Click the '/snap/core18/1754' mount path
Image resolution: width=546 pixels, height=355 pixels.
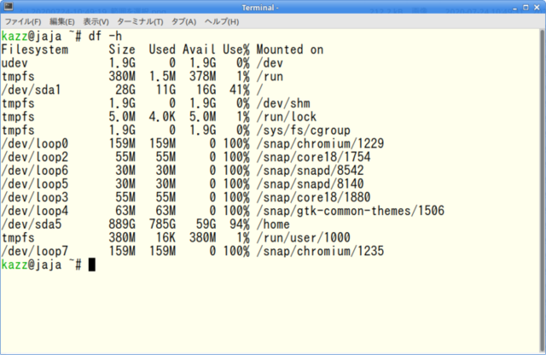pyautogui.click(x=313, y=157)
